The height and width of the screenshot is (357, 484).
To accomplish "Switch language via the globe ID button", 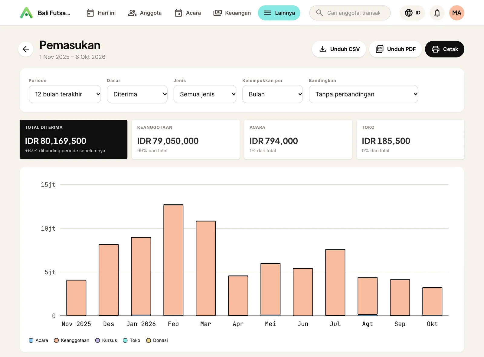I will 412,13.
